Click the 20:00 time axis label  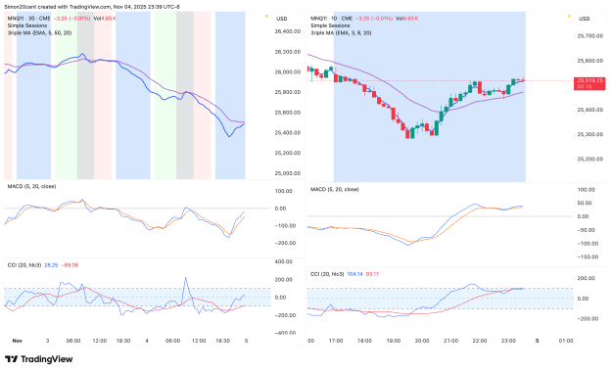(x=422, y=341)
